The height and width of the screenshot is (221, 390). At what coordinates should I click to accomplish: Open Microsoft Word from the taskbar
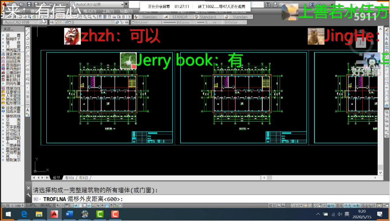pyautogui.click(x=69, y=214)
